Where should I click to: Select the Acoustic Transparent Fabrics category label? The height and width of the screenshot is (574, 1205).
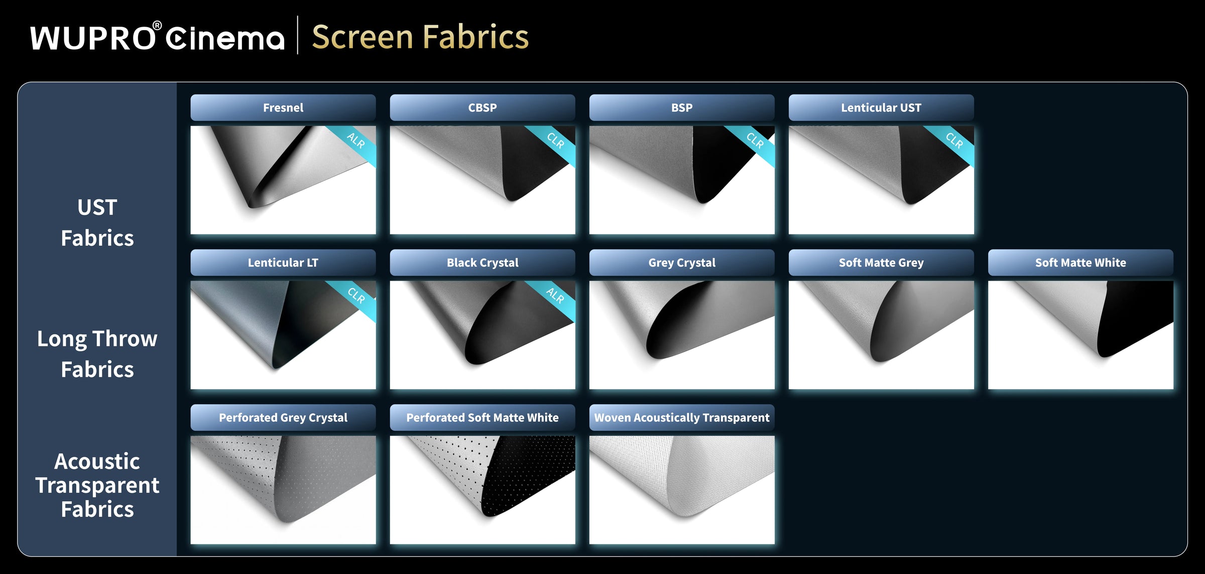97,485
